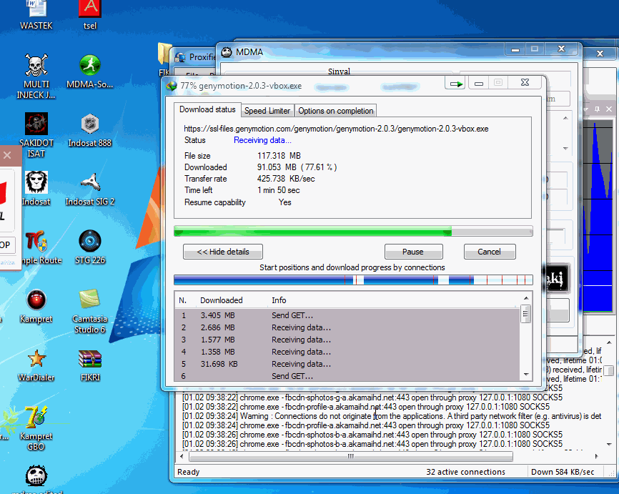
Task: Click the Proxifier warning log line
Action: [x=392, y=416]
